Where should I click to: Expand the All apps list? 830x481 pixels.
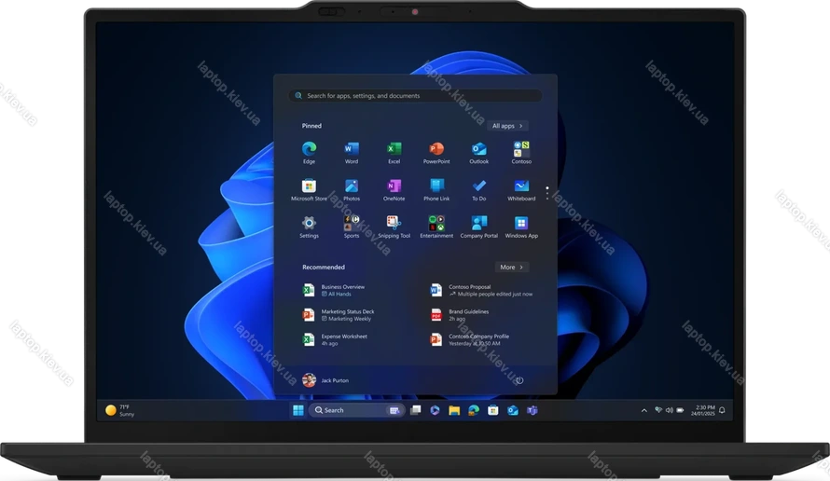[x=507, y=126]
